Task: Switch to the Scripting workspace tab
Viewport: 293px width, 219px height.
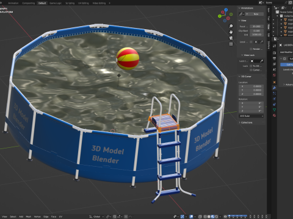Action: (x=70, y=3)
